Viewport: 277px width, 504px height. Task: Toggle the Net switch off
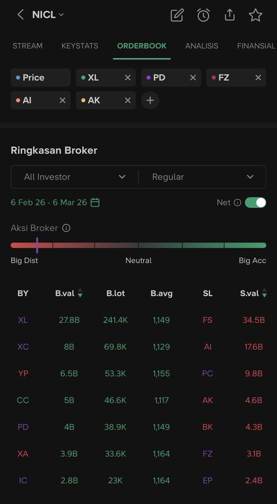click(256, 203)
